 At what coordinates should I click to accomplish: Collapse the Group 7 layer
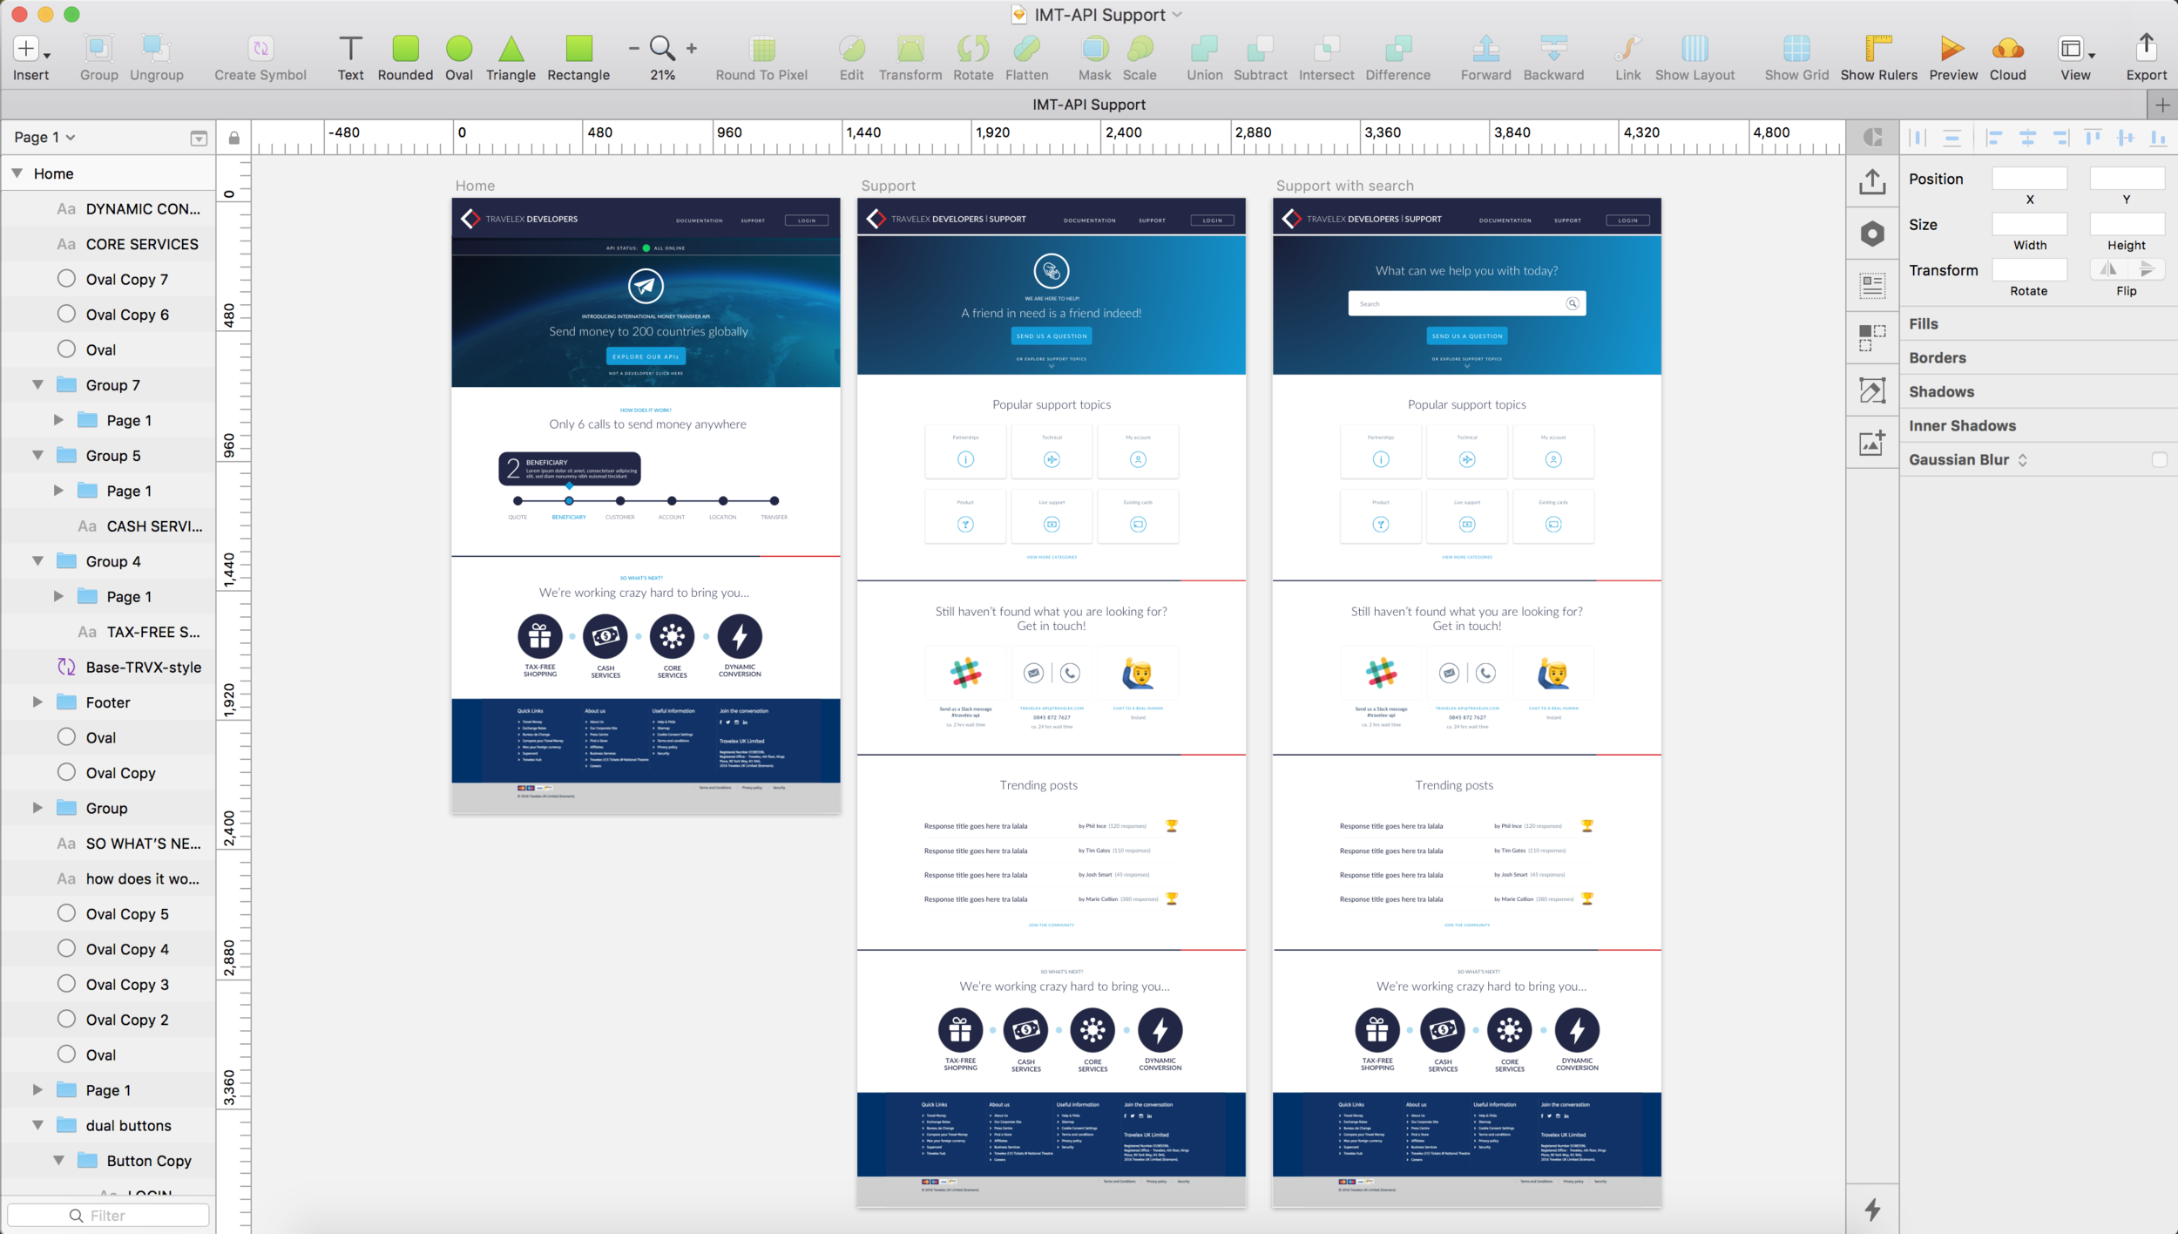tap(38, 384)
